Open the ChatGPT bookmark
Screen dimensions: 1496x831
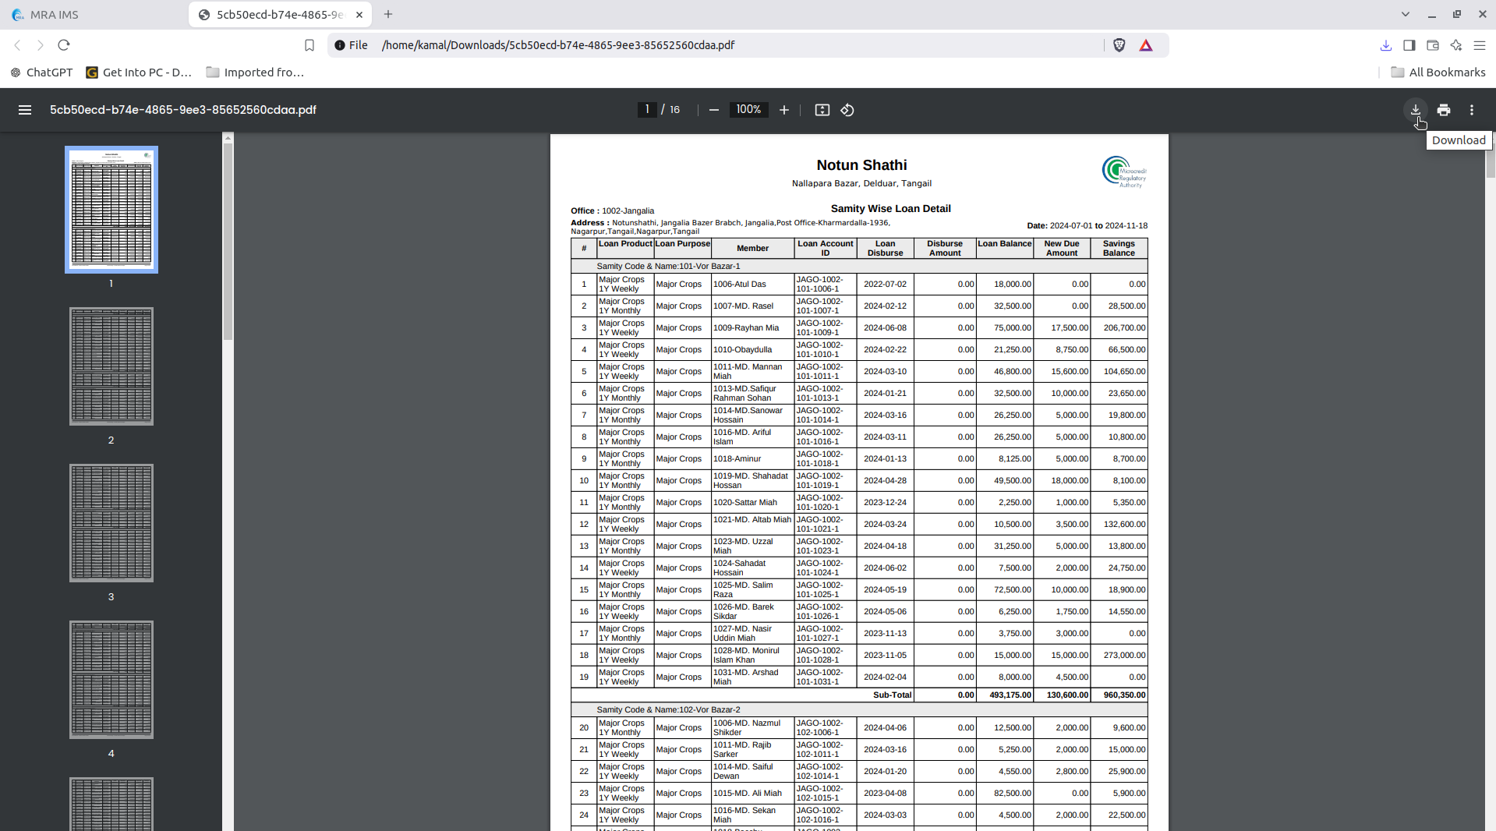[41, 72]
